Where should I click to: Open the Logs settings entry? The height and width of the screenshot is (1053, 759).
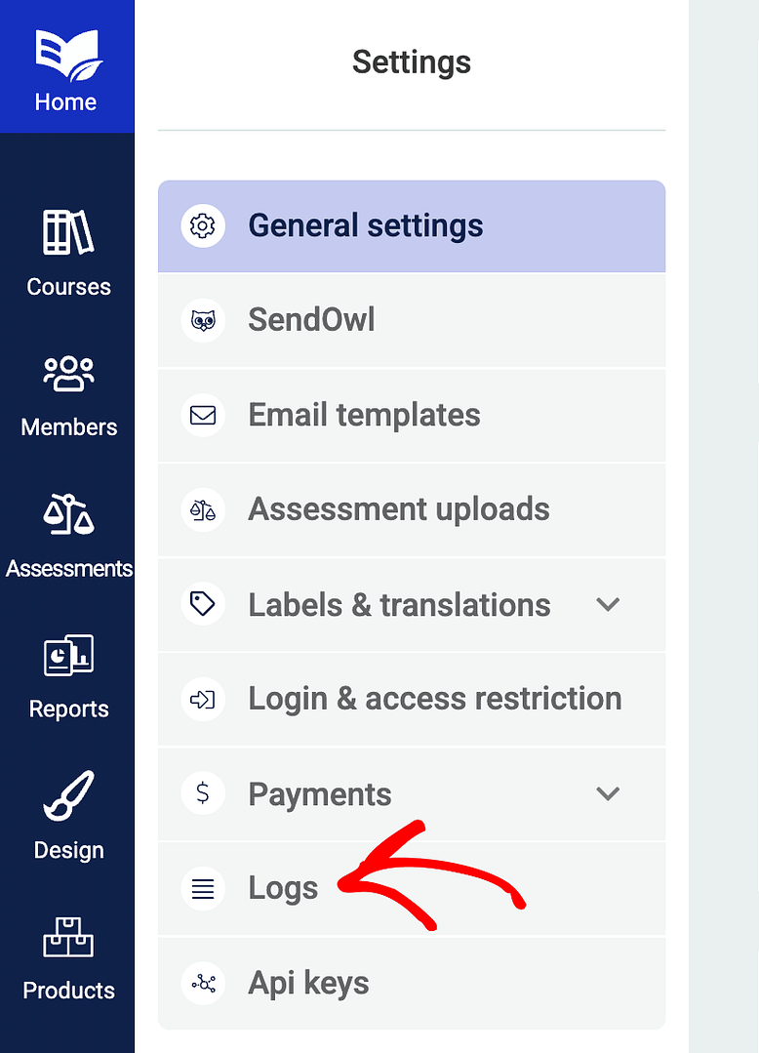pyautogui.click(x=282, y=888)
